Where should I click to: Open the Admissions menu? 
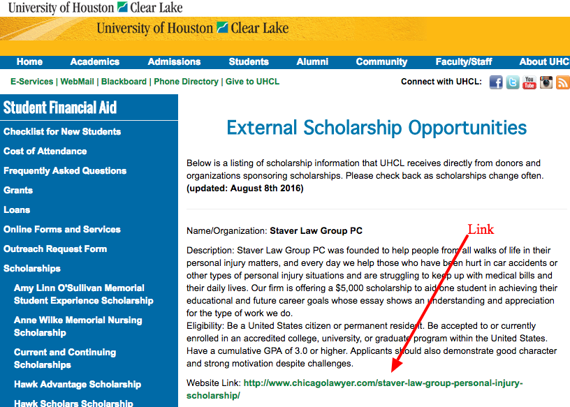[174, 61]
